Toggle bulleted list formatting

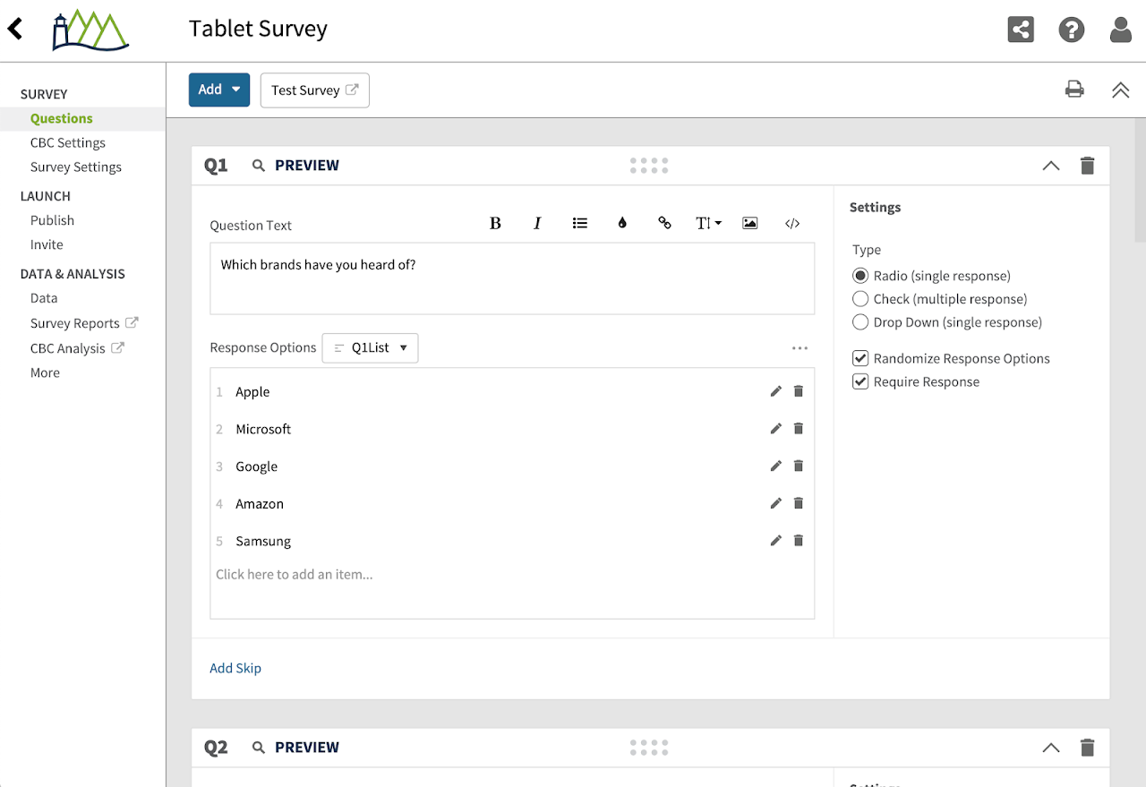(580, 223)
